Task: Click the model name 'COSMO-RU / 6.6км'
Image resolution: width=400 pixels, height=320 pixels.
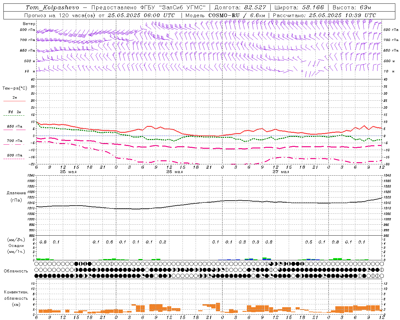Action: [237, 15]
